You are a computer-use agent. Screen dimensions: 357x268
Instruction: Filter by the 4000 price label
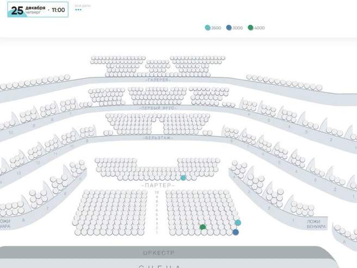260,28
